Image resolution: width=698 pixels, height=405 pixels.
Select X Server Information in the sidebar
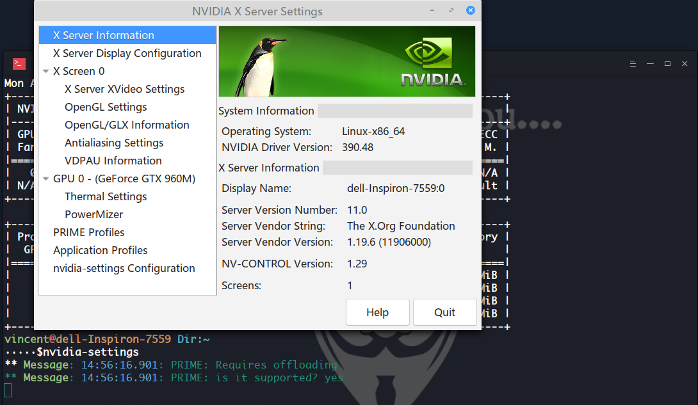[127, 35]
